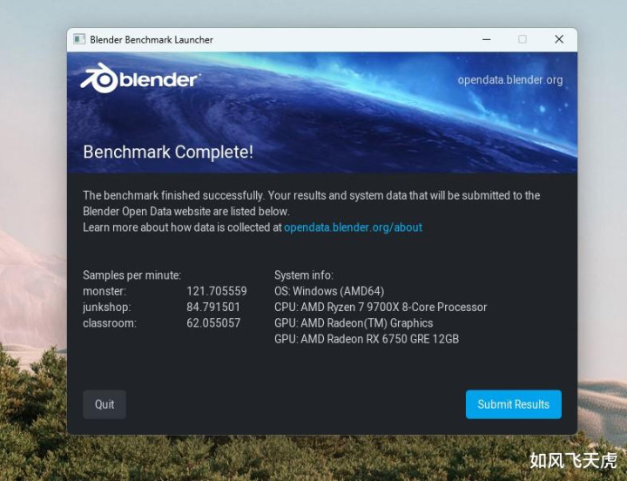Click the GPU AMD Radeon(TM) Graphics line

[x=354, y=323]
